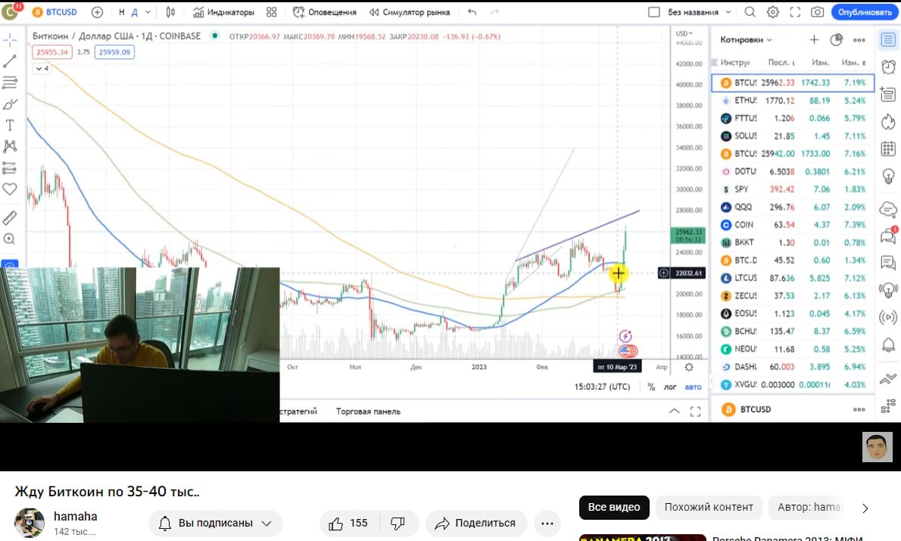Toggle the Без названия layout checkbox
Image resolution: width=901 pixels, height=541 pixels.
coord(654,12)
